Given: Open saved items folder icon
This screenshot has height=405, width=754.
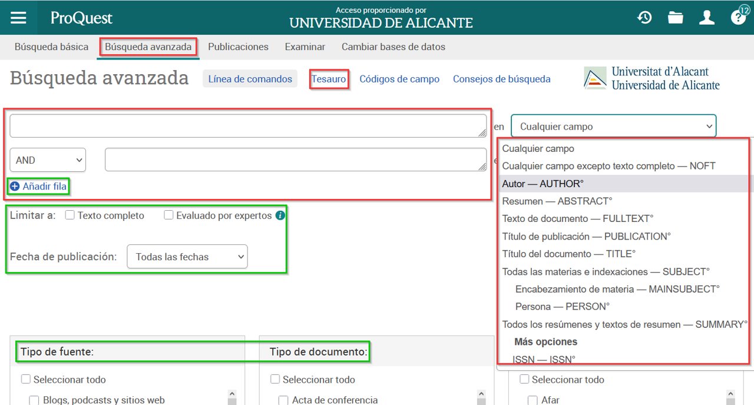Looking at the screenshot, I should pos(676,18).
